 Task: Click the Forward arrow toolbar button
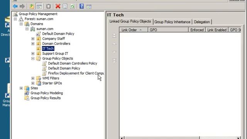click(22, 6)
